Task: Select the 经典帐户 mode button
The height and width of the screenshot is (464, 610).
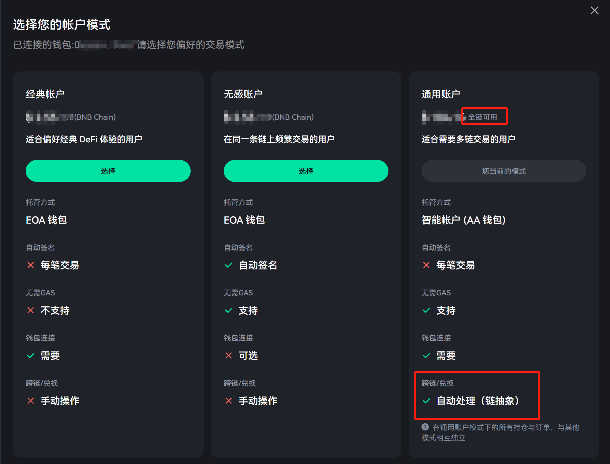Action: point(108,171)
